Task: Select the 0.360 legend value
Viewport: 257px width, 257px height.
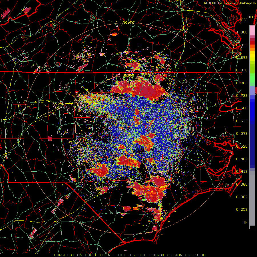Action: (242, 184)
